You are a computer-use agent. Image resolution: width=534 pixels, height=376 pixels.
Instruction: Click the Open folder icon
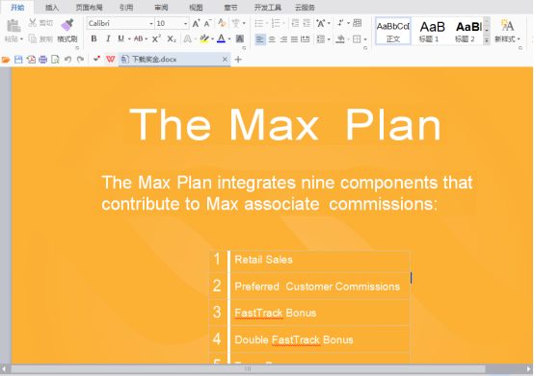coord(6,60)
